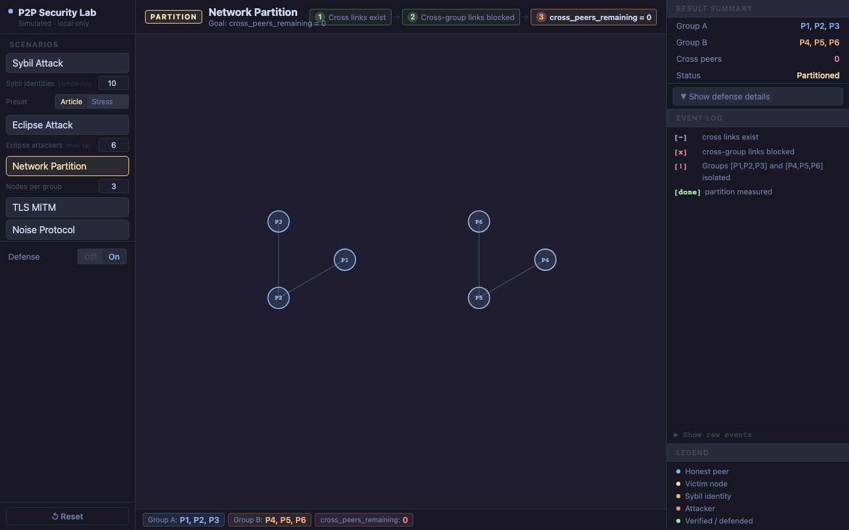Click the Status Partitioned value
849x530 pixels.
pos(818,75)
